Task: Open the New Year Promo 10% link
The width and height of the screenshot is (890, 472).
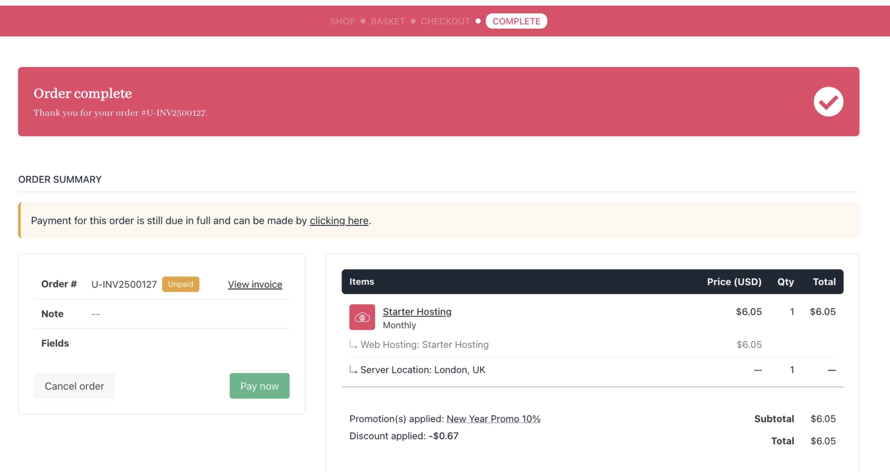Action: pyautogui.click(x=493, y=418)
